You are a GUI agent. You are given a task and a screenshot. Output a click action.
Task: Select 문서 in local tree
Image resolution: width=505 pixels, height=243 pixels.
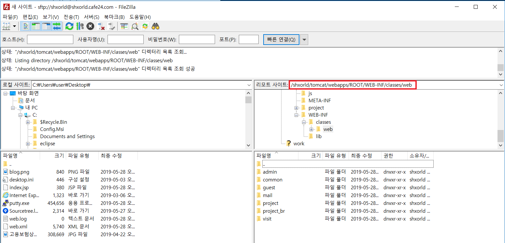30,101
